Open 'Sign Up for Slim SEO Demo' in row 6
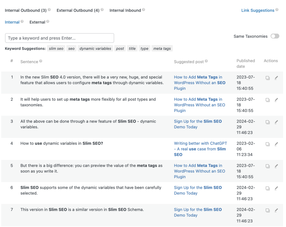Image resolution: width=286 pixels, height=227 pixels. 198,190
